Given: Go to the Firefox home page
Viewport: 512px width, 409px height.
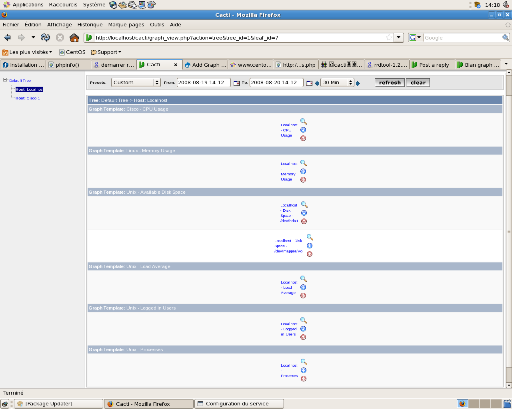Looking at the screenshot, I should (x=74, y=38).
